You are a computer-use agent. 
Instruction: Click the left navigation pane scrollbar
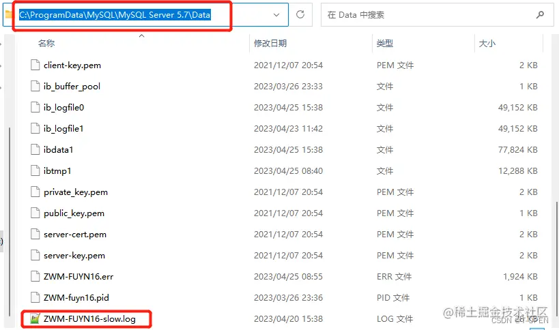coord(10,221)
